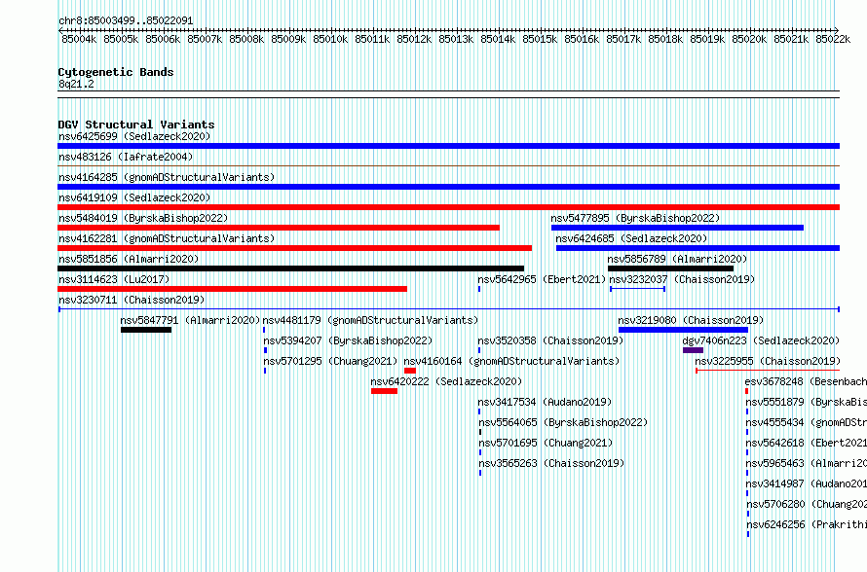Select the thin blue glyph under nsv3232037
Screen dimensions: 867x572
pos(637,289)
